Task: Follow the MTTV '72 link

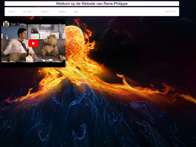Action: 170,12
